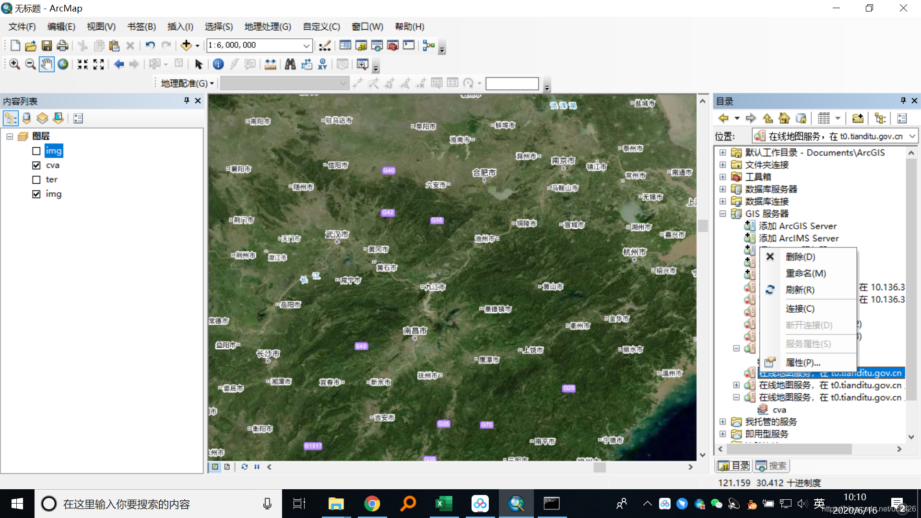Enable the top unchecked img layer
This screenshot has height=518, width=921.
[x=36, y=151]
